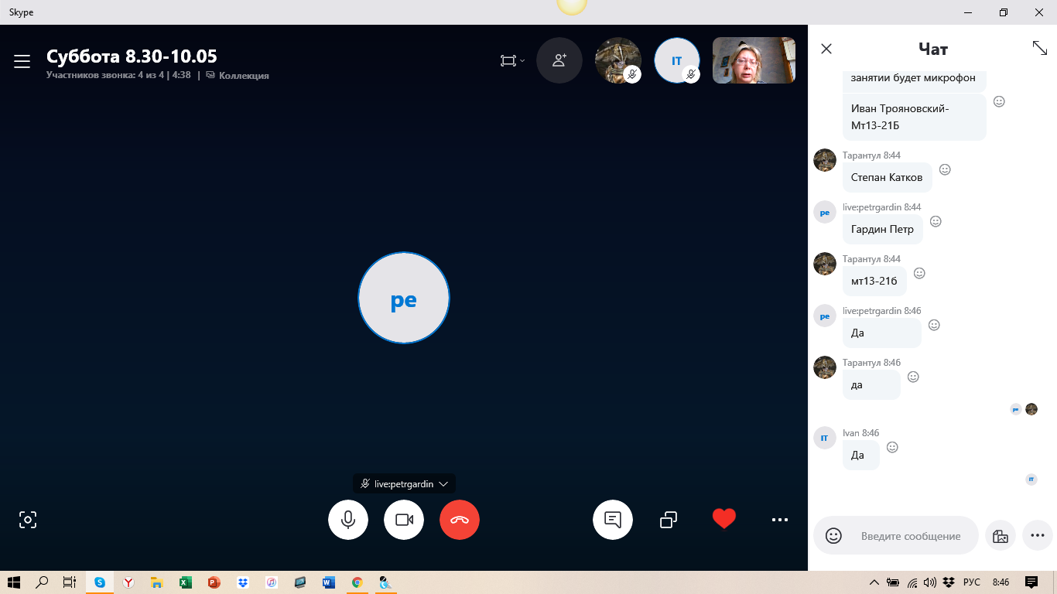This screenshot has width=1057, height=594.
Task: Toggle the chat panel button
Action: [x=613, y=520]
